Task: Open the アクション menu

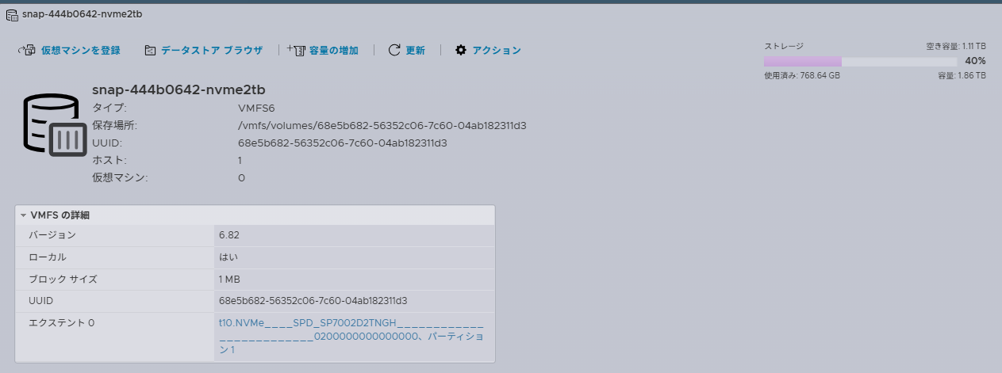Action: 497,51
